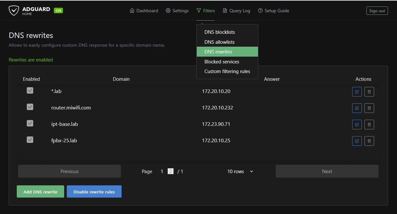
Task: Disable the fpbx-25.lab rewrite checkbox
Action: coord(30,140)
